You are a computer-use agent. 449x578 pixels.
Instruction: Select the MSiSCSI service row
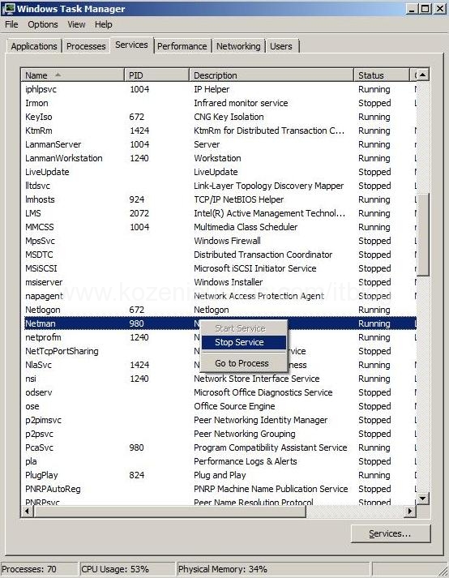pos(220,268)
